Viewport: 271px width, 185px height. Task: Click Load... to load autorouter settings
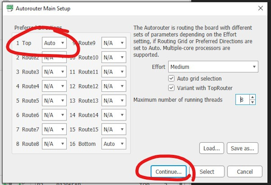(x=212, y=148)
